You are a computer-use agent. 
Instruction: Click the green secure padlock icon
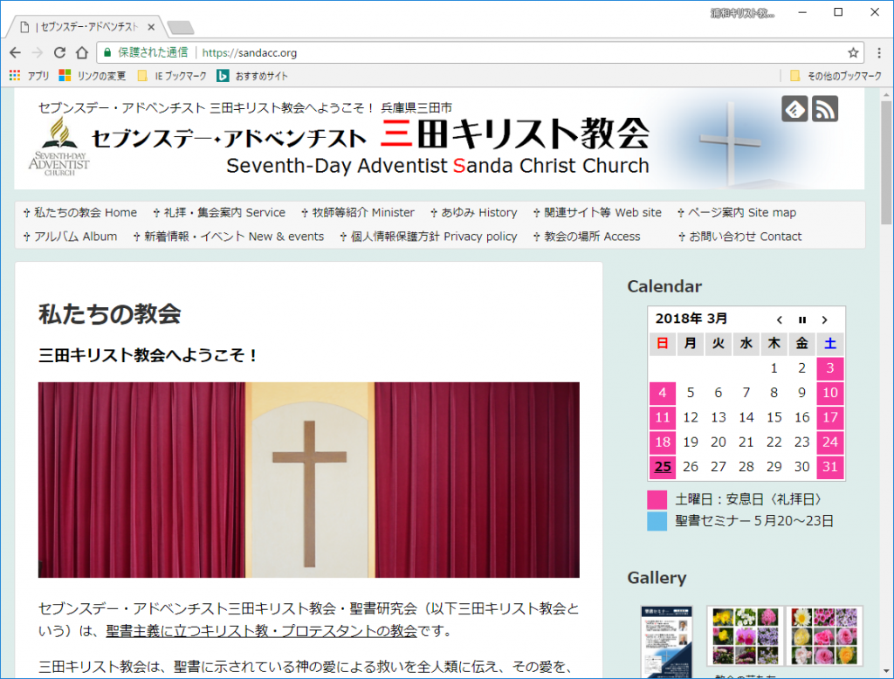pos(107,53)
